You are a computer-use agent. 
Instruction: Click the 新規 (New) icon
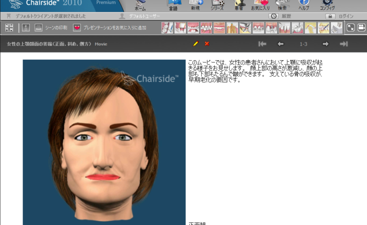196,5
